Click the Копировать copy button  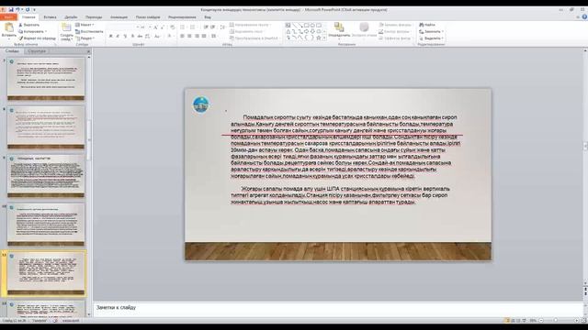coord(32,31)
